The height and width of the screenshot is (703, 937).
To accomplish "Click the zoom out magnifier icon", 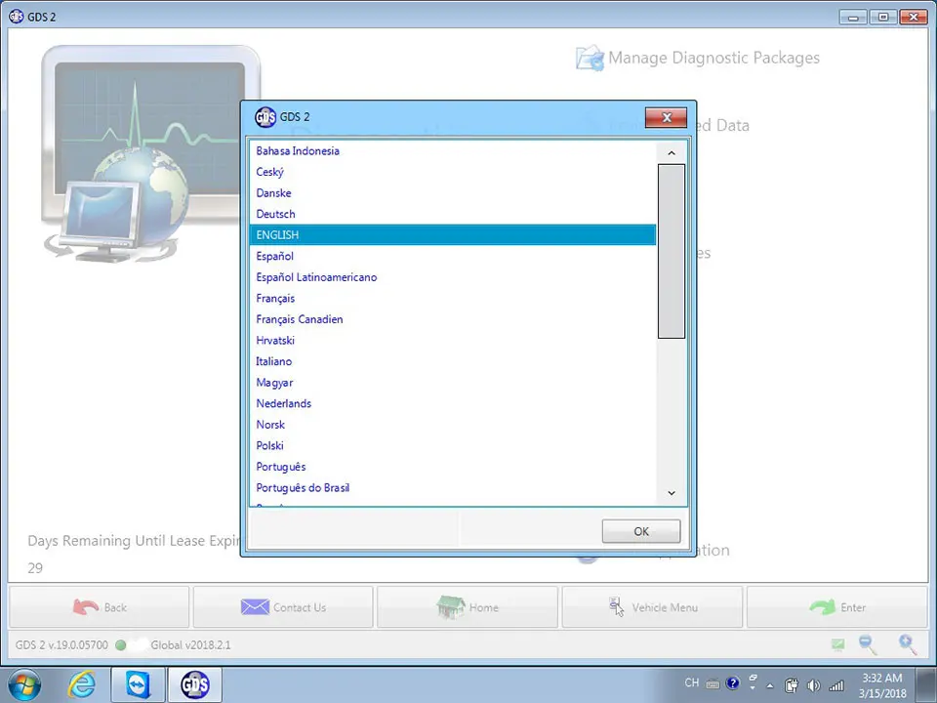I will [868, 644].
